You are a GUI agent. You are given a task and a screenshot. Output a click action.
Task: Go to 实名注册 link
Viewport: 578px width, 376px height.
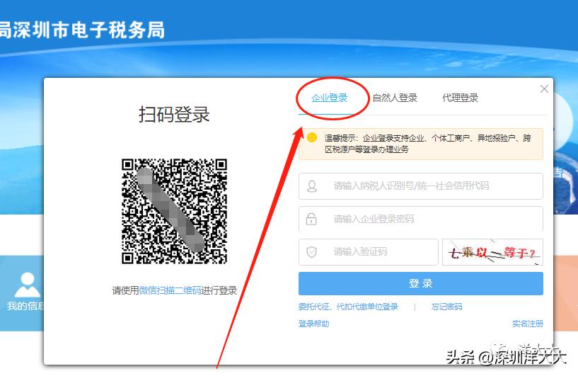pos(528,324)
